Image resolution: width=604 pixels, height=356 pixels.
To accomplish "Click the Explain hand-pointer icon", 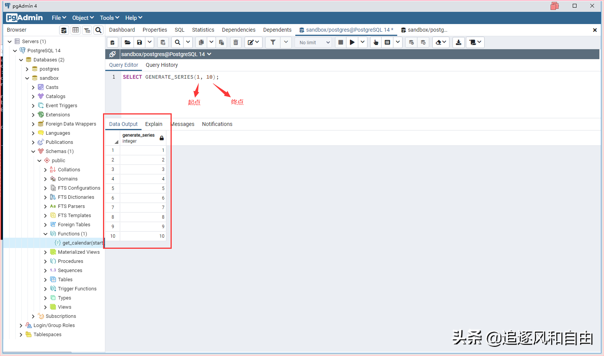I will click(x=376, y=42).
